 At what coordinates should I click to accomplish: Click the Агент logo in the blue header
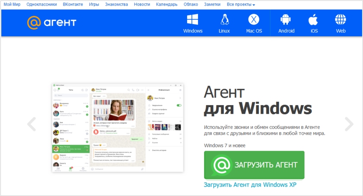tap(51, 23)
